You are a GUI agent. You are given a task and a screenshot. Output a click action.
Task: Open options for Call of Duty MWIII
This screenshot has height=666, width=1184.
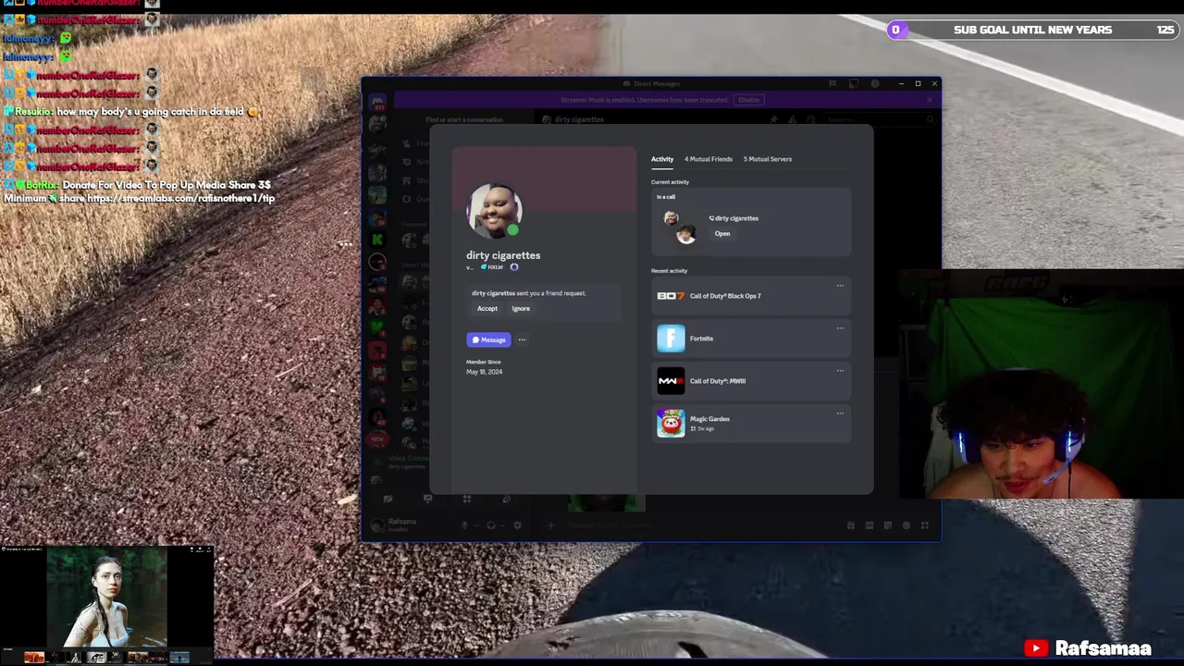pos(840,371)
